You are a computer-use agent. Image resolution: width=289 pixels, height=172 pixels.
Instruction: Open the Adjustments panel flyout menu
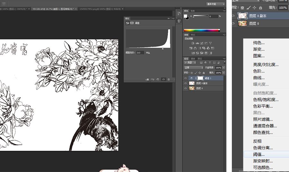(224, 35)
